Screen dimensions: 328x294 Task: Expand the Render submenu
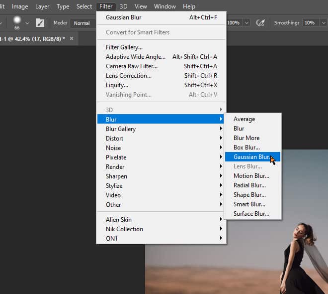pyautogui.click(x=162, y=167)
